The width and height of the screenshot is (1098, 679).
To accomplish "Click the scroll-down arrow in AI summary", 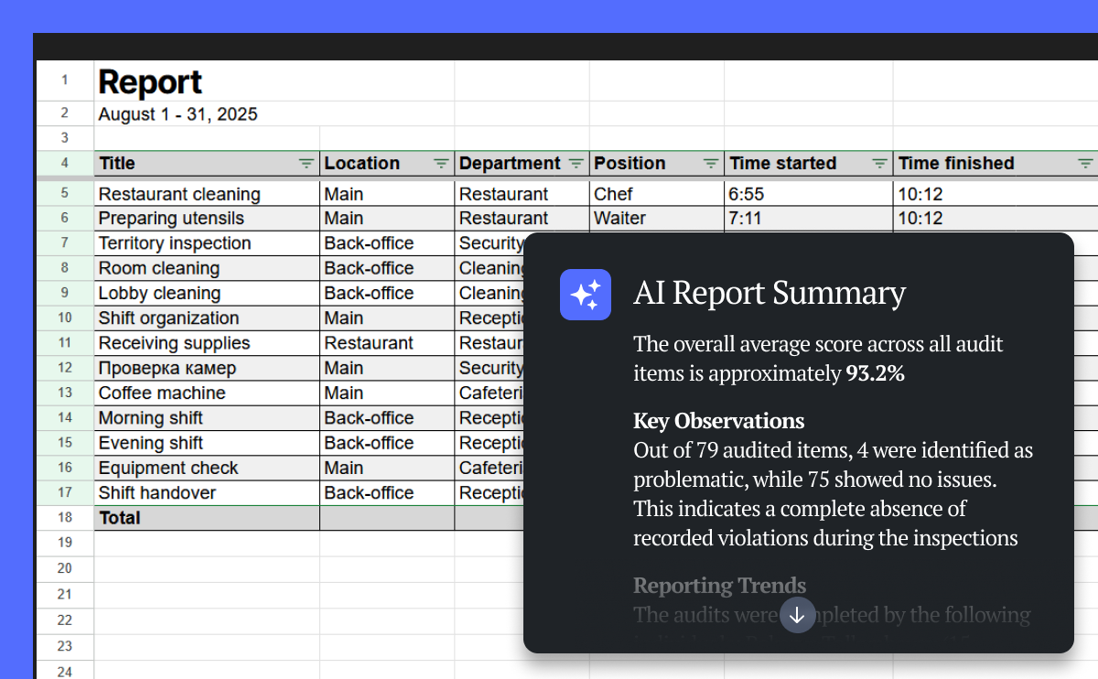I will tap(796, 616).
